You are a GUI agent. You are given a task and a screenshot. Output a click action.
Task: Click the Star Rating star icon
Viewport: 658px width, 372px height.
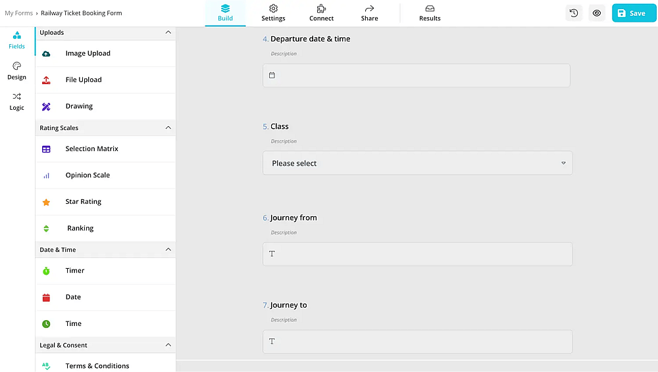(46, 202)
